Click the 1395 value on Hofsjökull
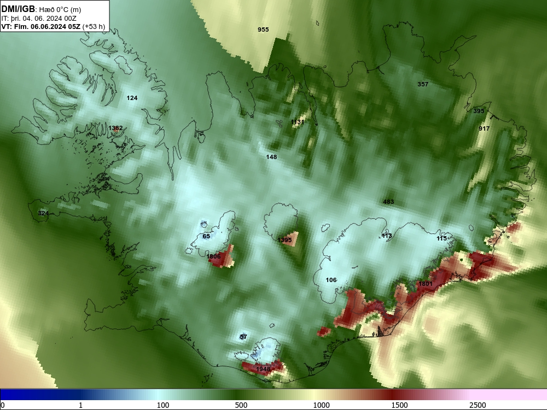 (284, 240)
